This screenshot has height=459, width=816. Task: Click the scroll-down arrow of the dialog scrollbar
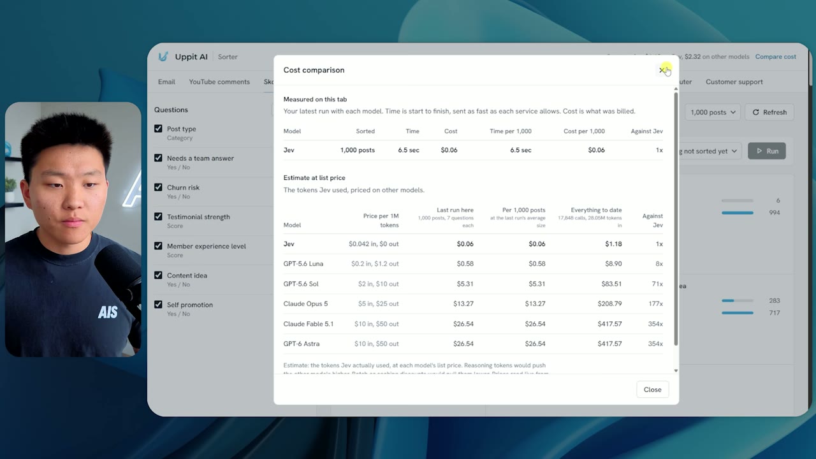pyautogui.click(x=676, y=370)
